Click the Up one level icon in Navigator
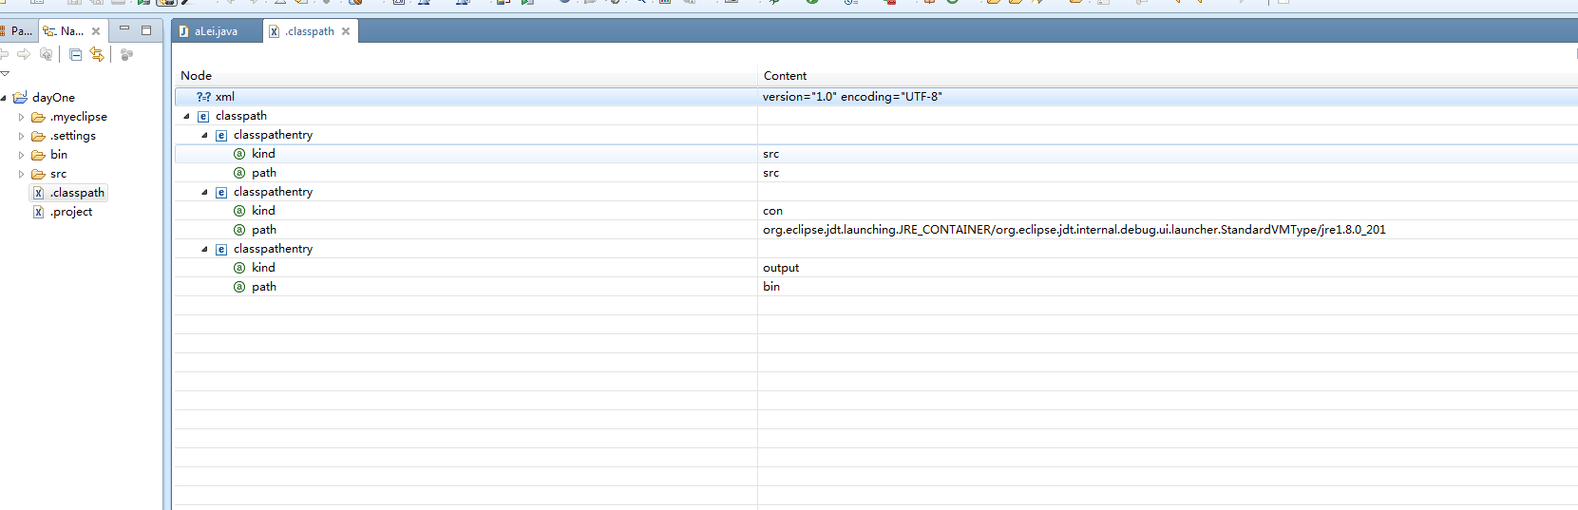 [x=46, y=55]
